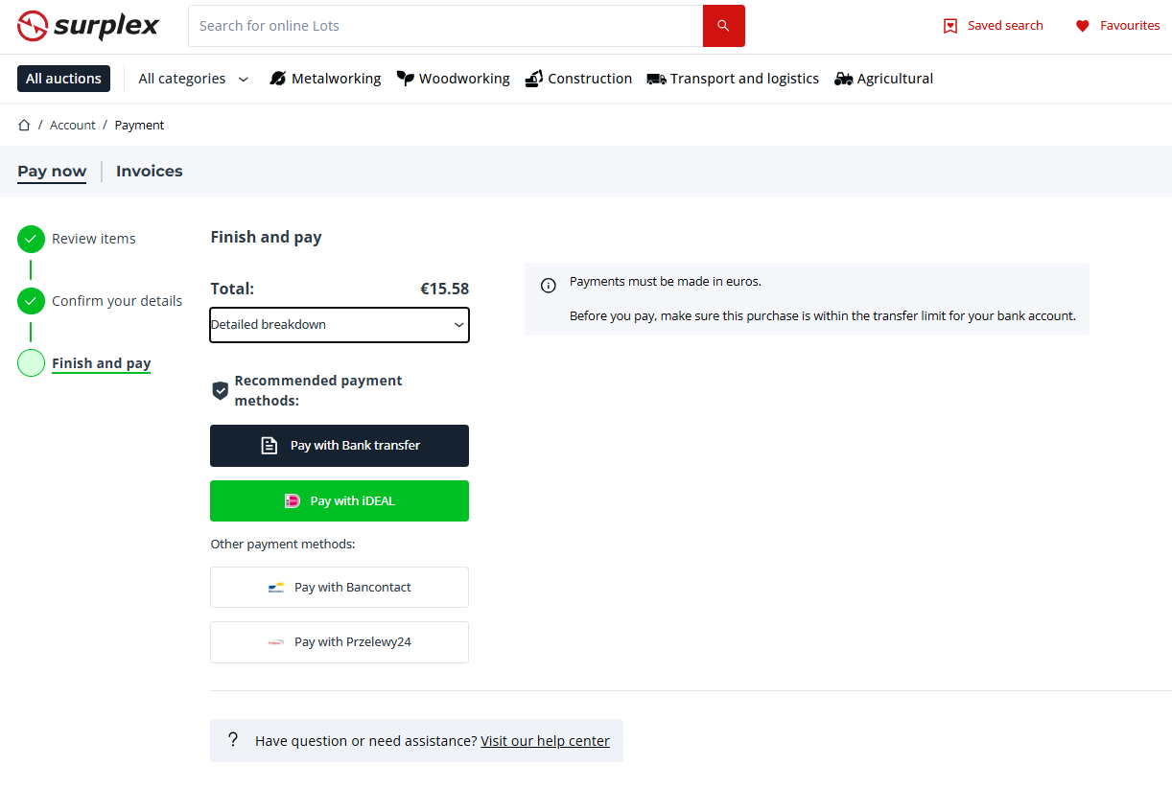Click the home icon in breadcrumb
Viewport: 1172px width, 789px height.
pos(24,125)
